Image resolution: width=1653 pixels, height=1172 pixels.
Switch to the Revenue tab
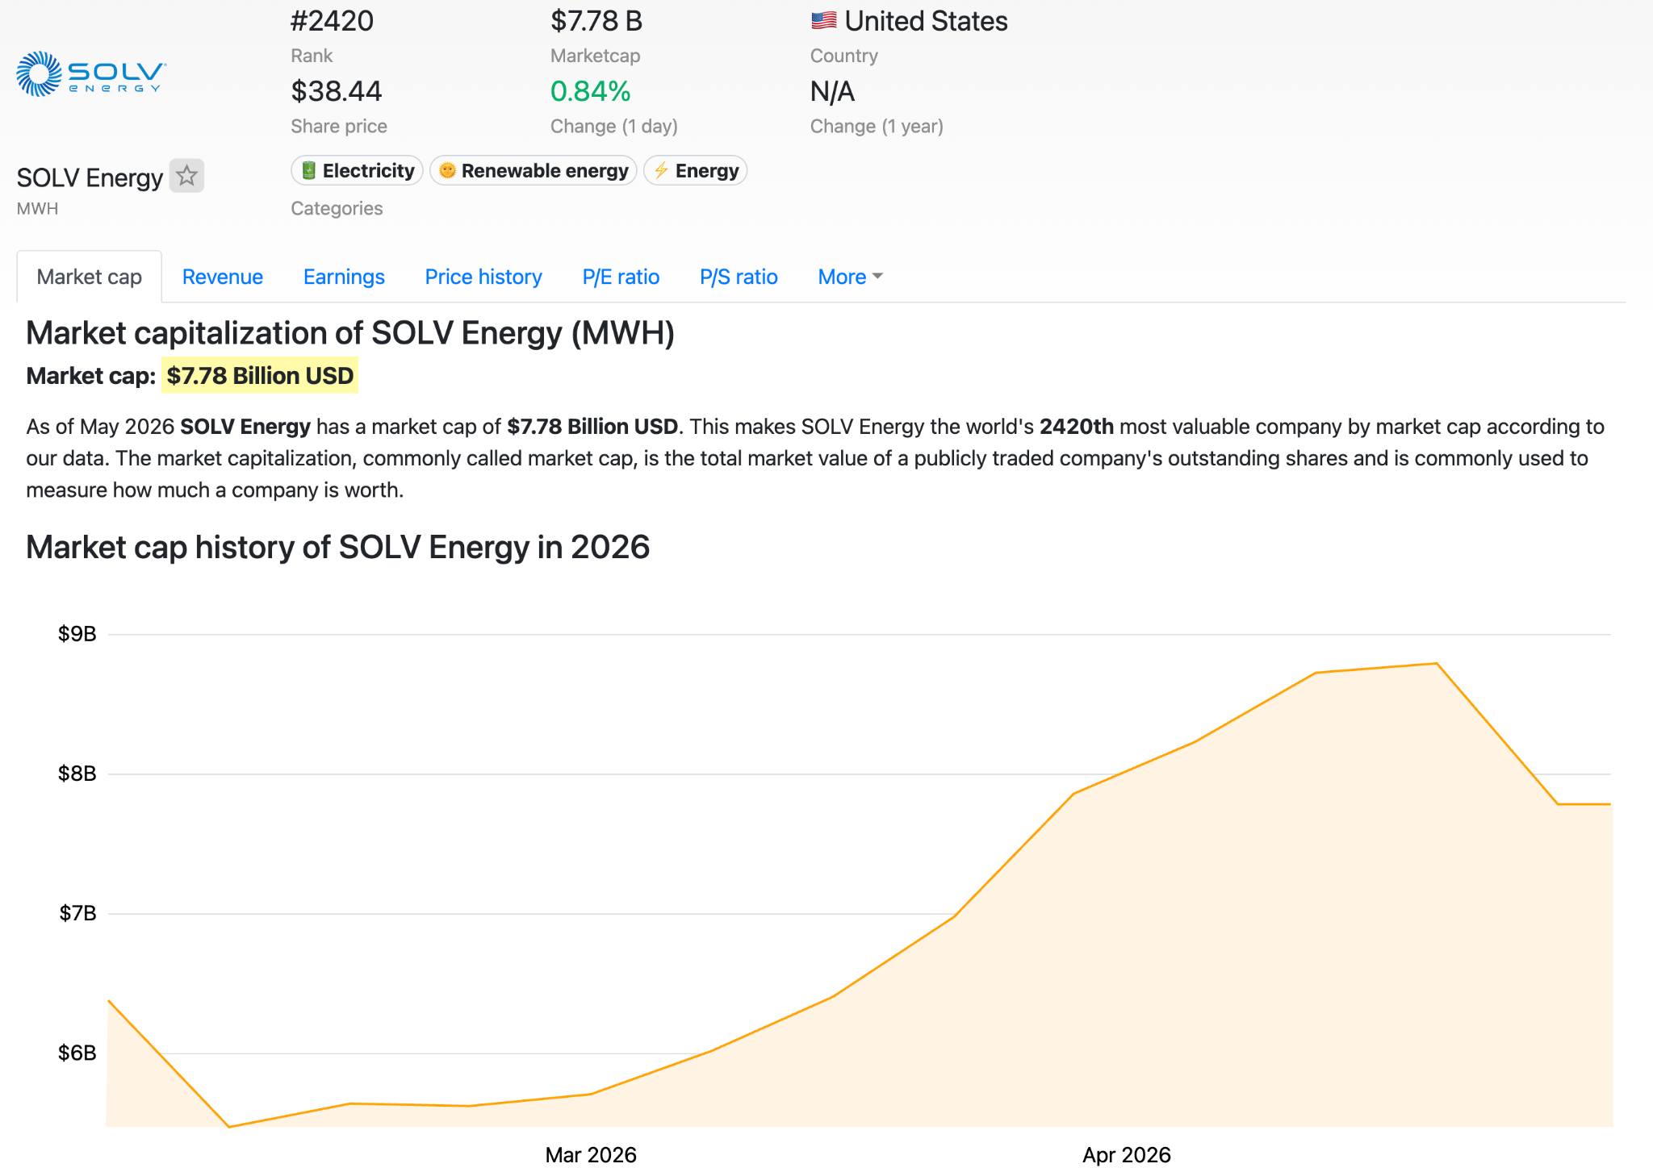pyautogui.click(x=223, y=277)
